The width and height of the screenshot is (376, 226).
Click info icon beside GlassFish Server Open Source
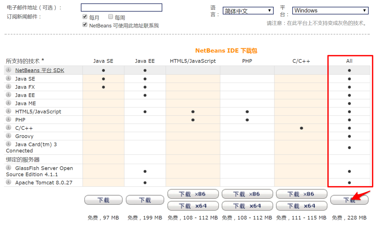[x=8, y=167]
